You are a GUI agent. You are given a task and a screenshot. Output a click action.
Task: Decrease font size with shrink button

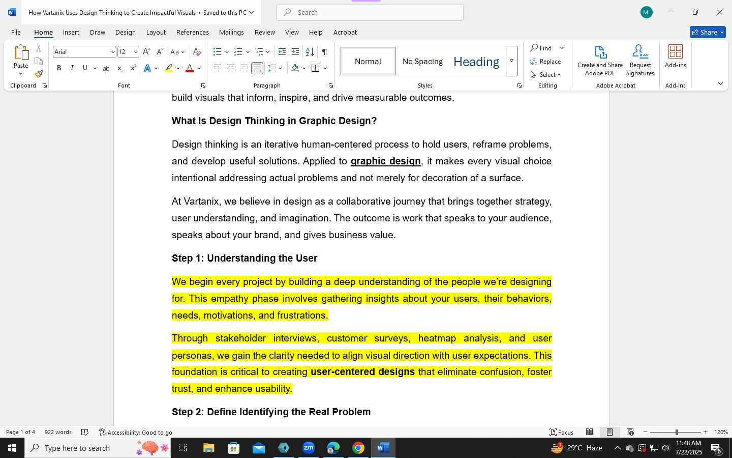160,52
